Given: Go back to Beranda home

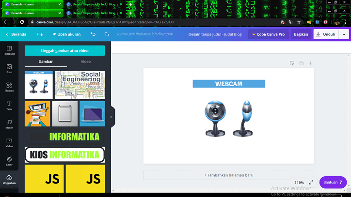Looking at the screenshot, I should pos(16,34).
